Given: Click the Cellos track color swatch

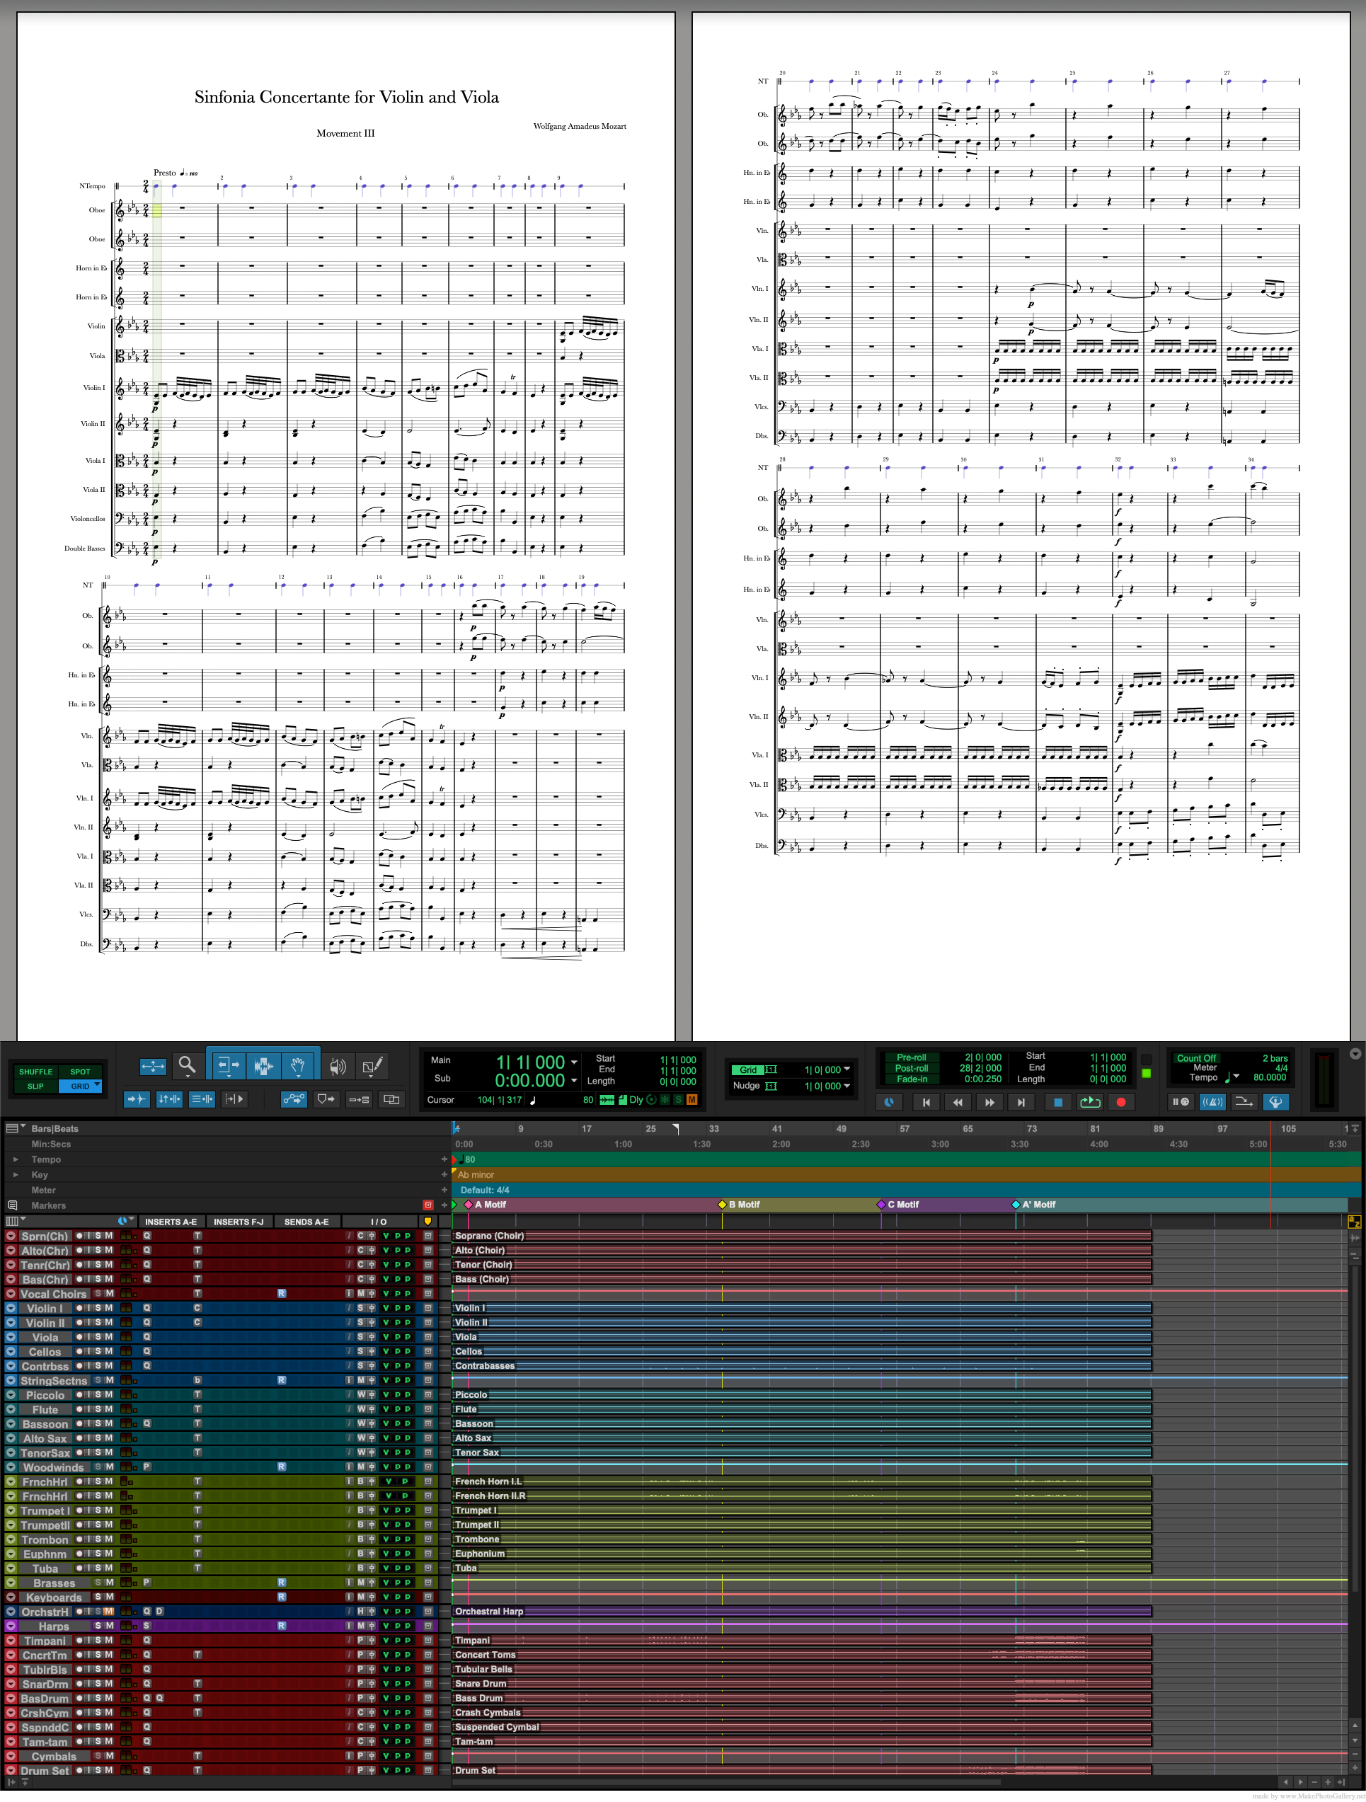Looking at the screenshot, I should click(x=125, y=1353).
